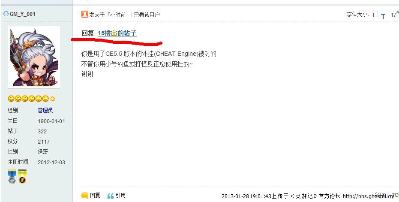Open the GM character avatar image
Viewport: 399px width, 202px height.
click(x=34, y=57)
